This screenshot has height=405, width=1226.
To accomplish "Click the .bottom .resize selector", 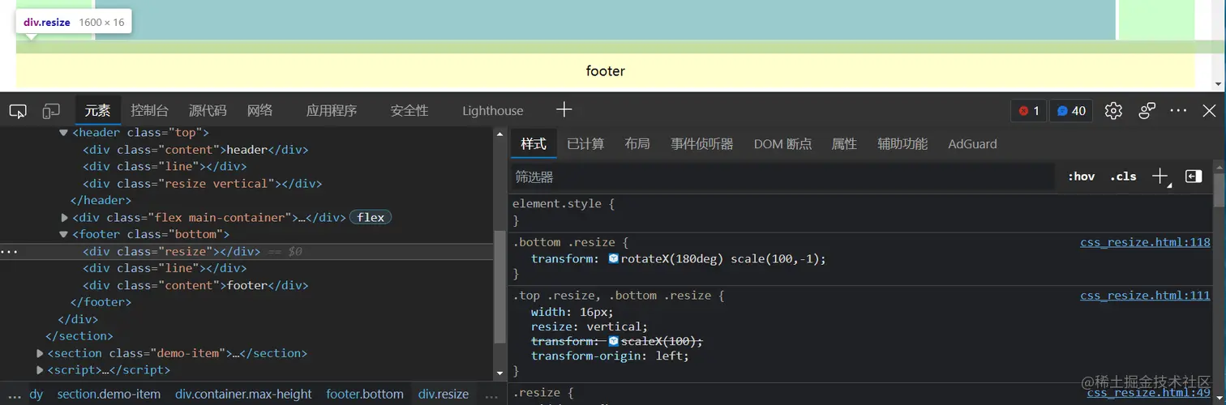I will [565, 242].
